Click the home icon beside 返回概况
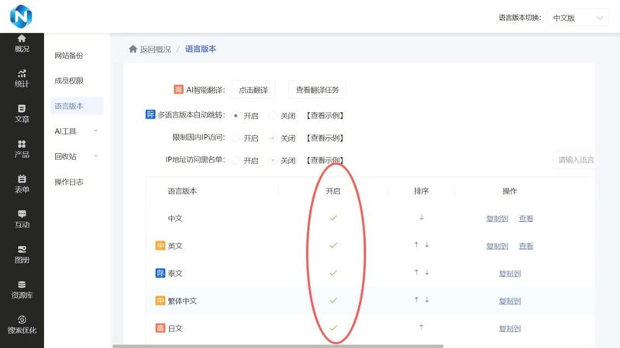This screenshot has height=348, width=620. pyautogui.click(x=133, y=49)
